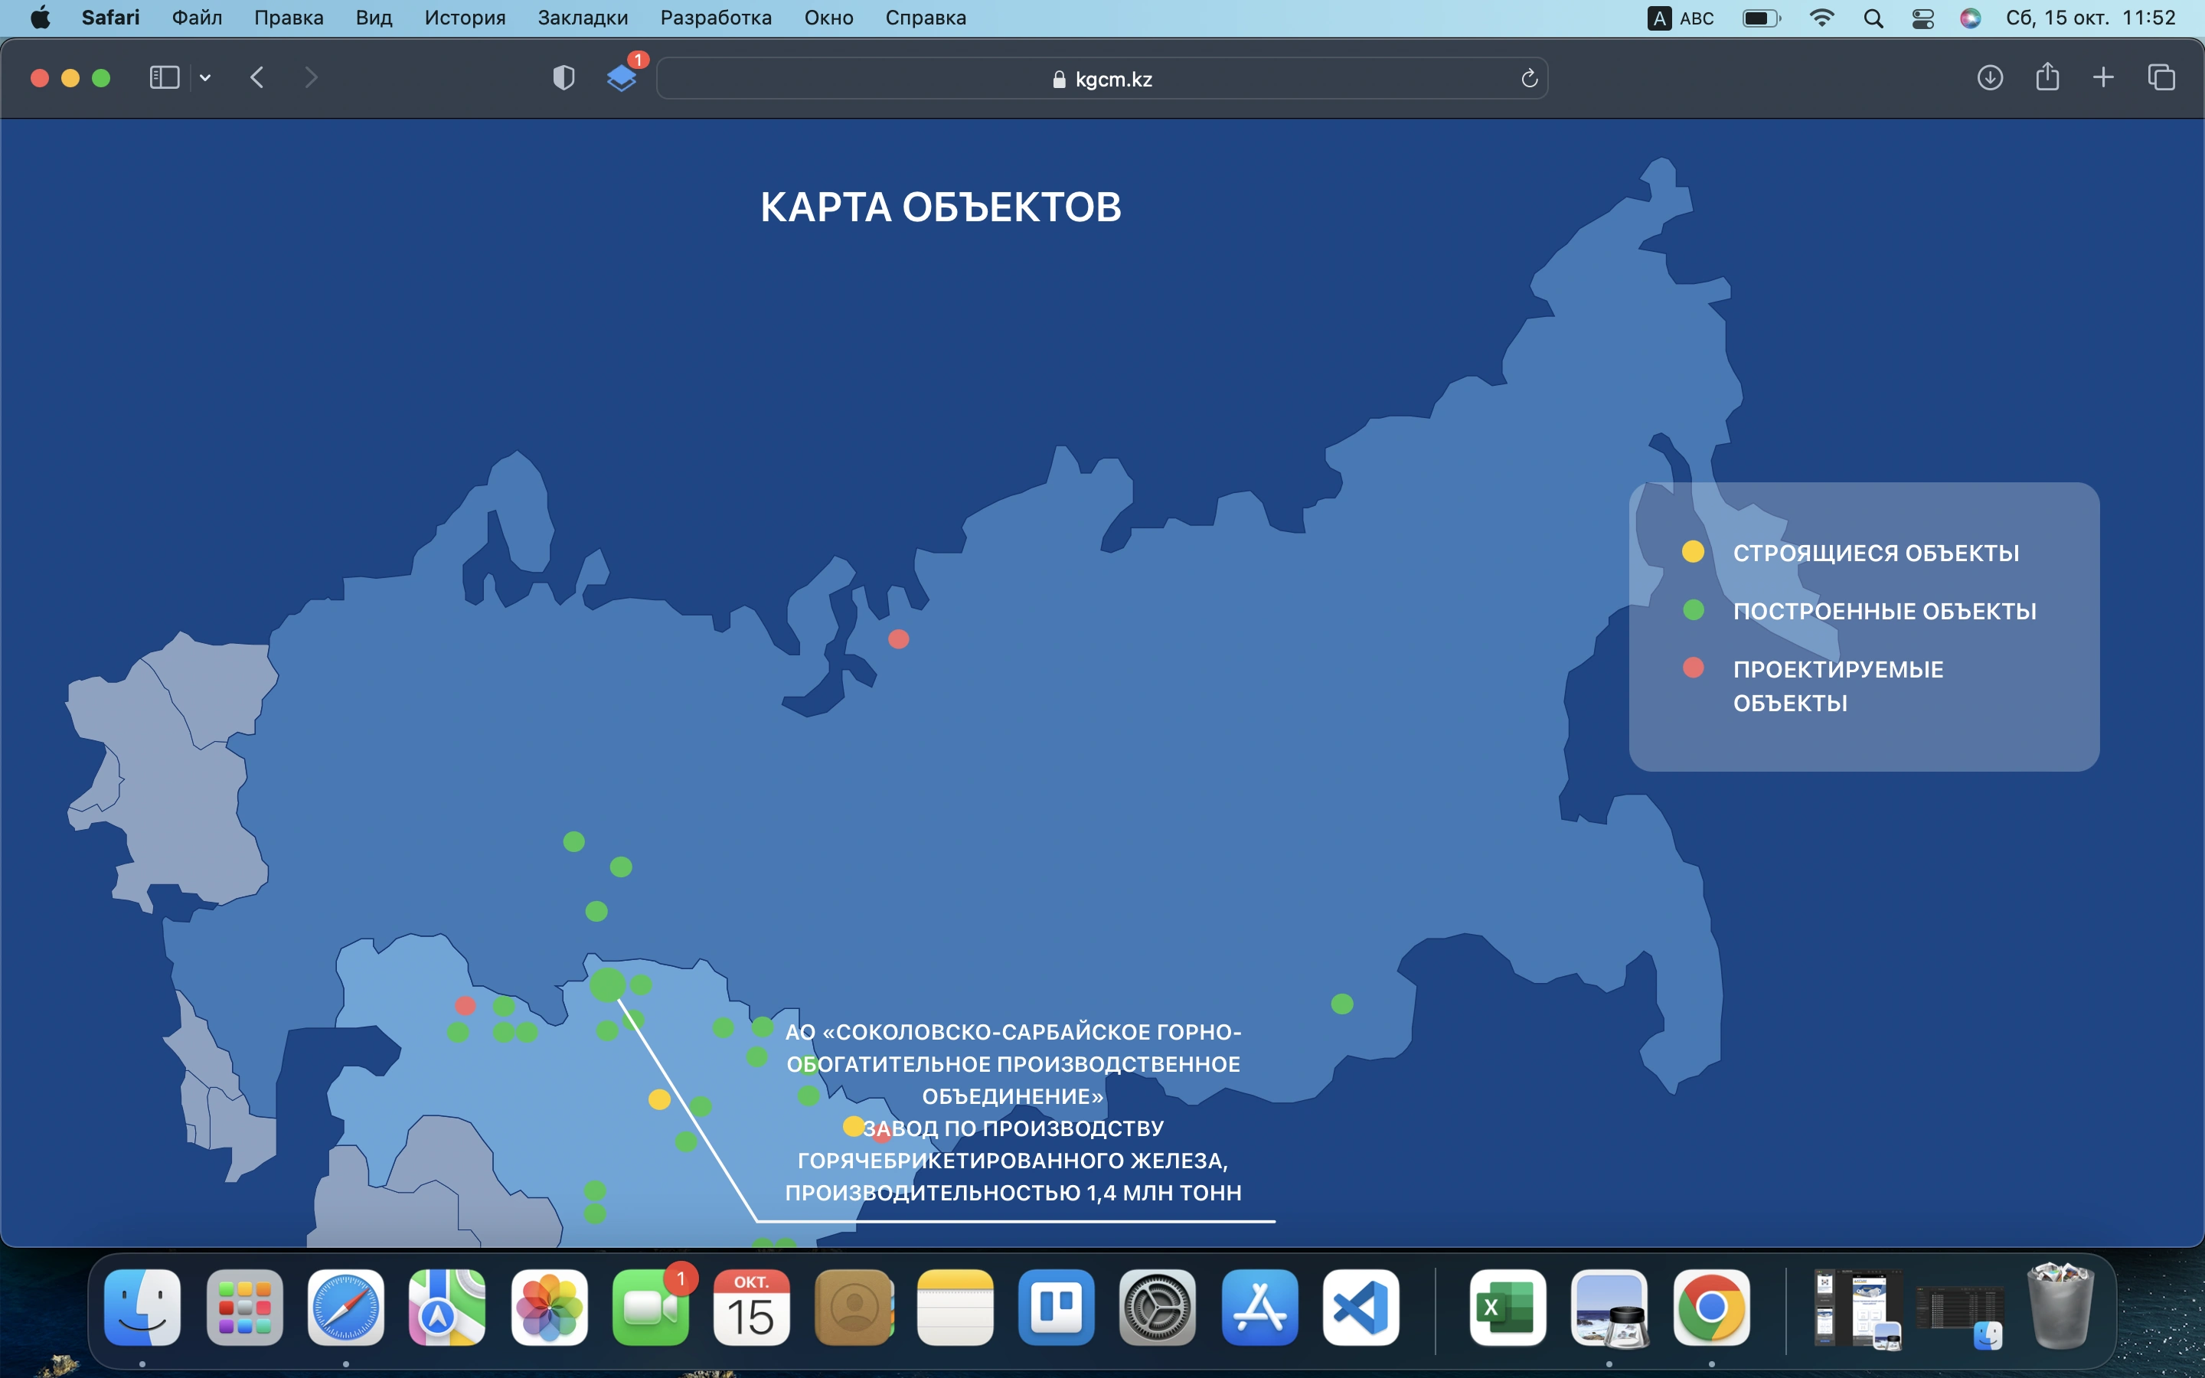The image size is (2205, 1378).
Task: Open the История menu
Action: coord(465,18)
